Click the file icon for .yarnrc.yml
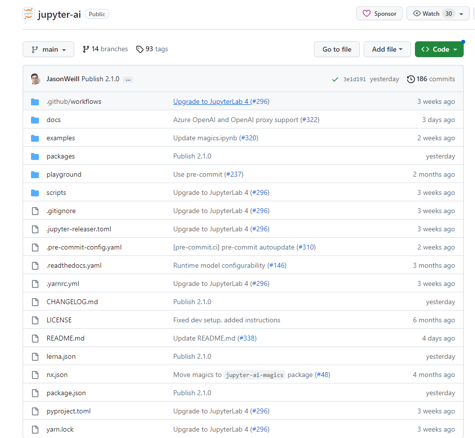Screen dimensions: 475x438 [35, 284]
